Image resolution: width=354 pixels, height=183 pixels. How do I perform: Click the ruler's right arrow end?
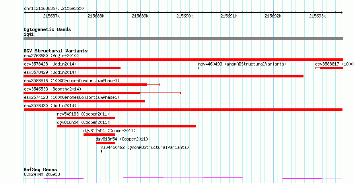click(342, 12)
